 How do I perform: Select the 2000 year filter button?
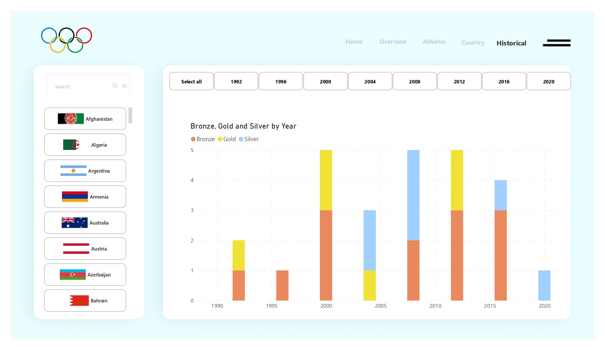tap(325, 81)
